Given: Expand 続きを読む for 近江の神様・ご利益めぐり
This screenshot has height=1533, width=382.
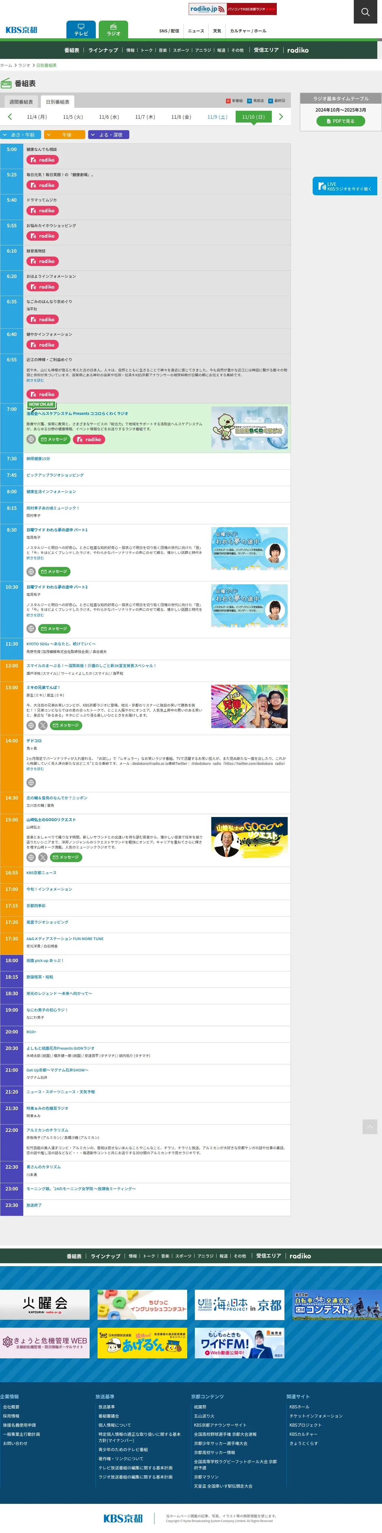Looking at the screenshot, I should [x=35, y=380].
